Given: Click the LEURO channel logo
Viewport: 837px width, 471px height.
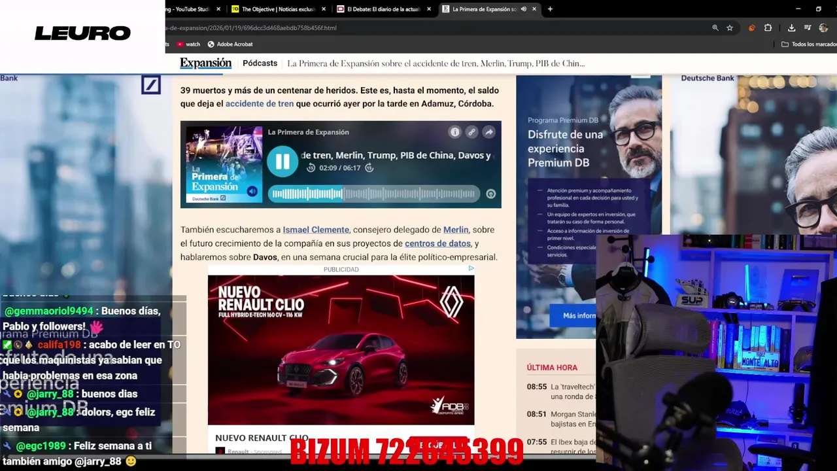Looking at the screenshot, I should [x=82, y=33].
